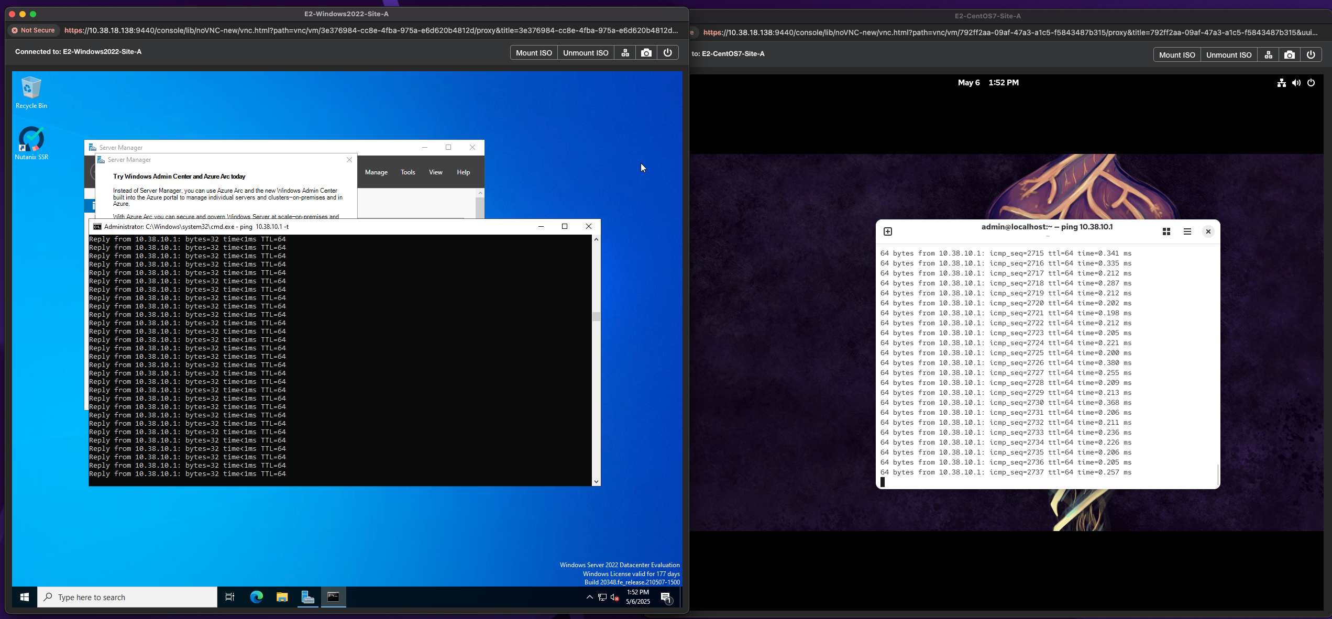Viewport: 1332px width, 619px height.
Task: Send Ctrl-Alt-Del icon in CentOS7 console
Action: (1268, 55)
